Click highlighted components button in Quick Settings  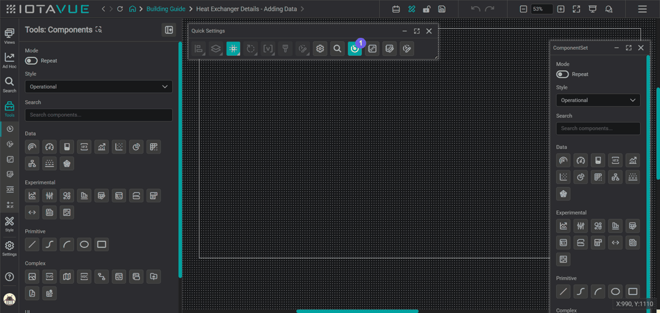[355, 49]
